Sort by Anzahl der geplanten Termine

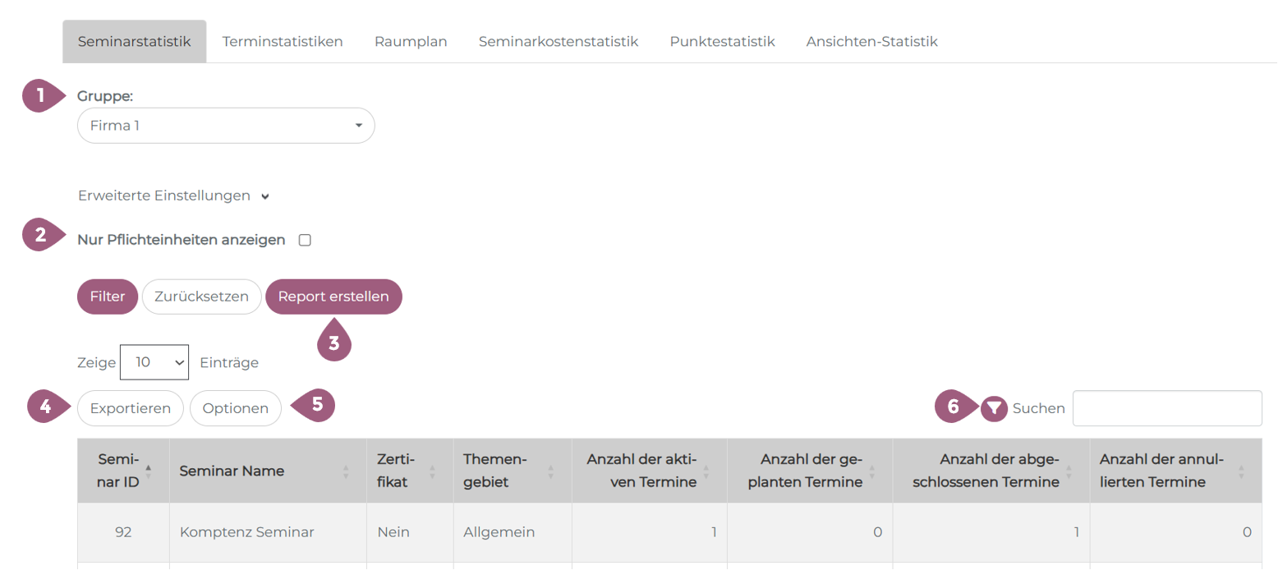pos(871,471)
